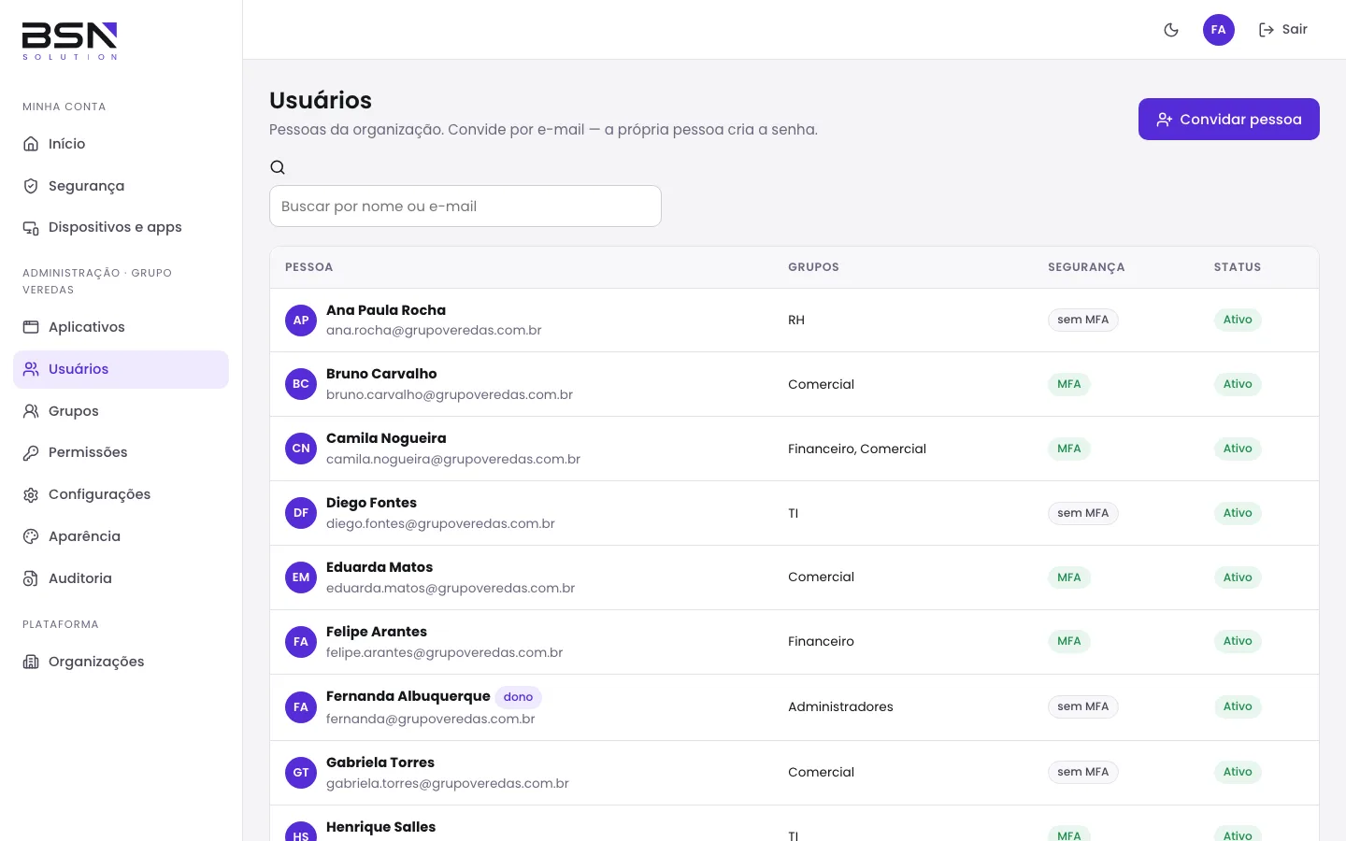
Task: Click the Usuários people icon in the sidebar
Action: pos(31,369)
